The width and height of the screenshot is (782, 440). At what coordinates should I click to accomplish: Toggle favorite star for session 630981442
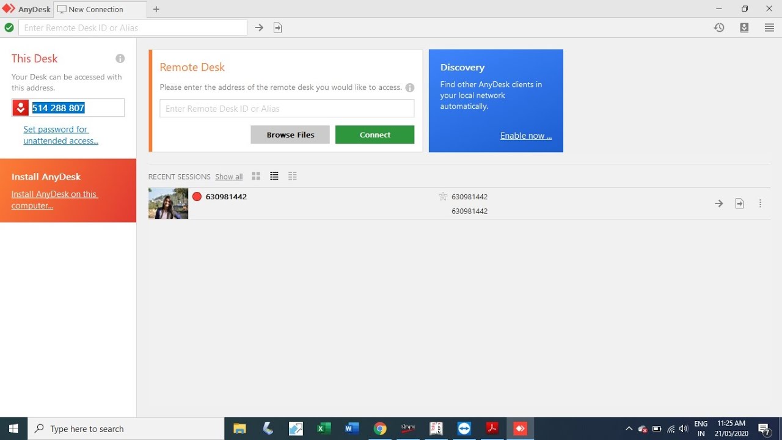(443, 197)
